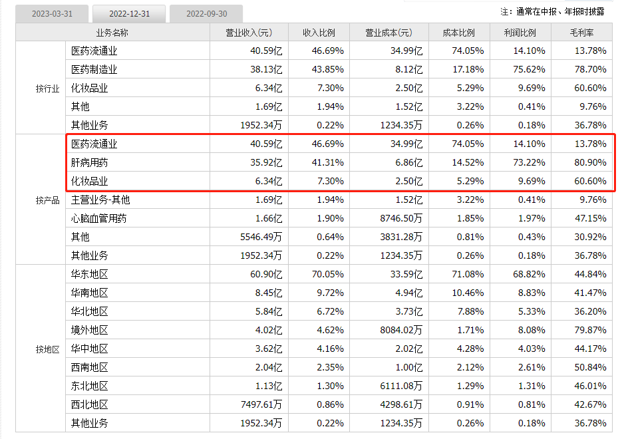Click the 78.70% gross margin value

[590, 70]
